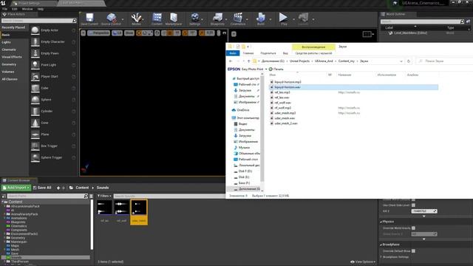
Task: Select Point Light in Place Actors
Action: pos(53,65)
